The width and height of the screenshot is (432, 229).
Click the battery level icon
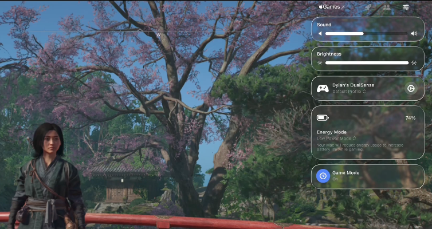pyautogui.click(x=323, y=118)
